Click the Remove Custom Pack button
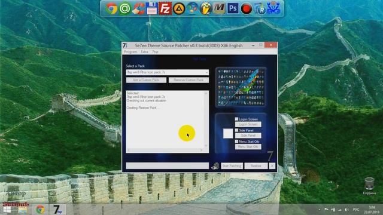 click(x=189, y=80)
